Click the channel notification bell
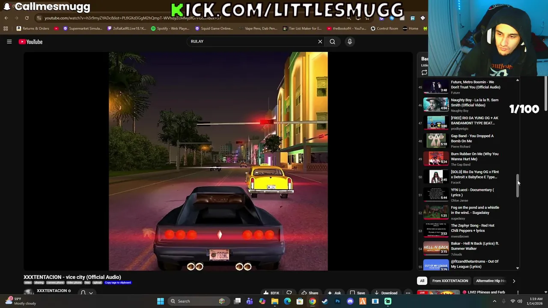Viewport: 548px width, 308px height. click(83, 293)
